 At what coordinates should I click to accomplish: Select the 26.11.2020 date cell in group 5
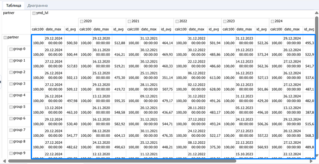click(x=102, y=109)
